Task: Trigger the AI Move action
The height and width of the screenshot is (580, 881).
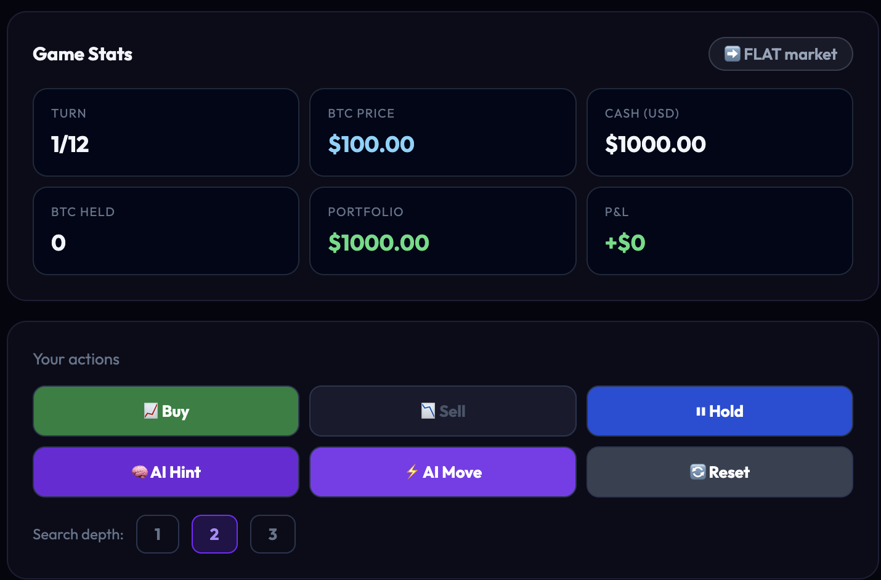Action: [x=442, y=472]
